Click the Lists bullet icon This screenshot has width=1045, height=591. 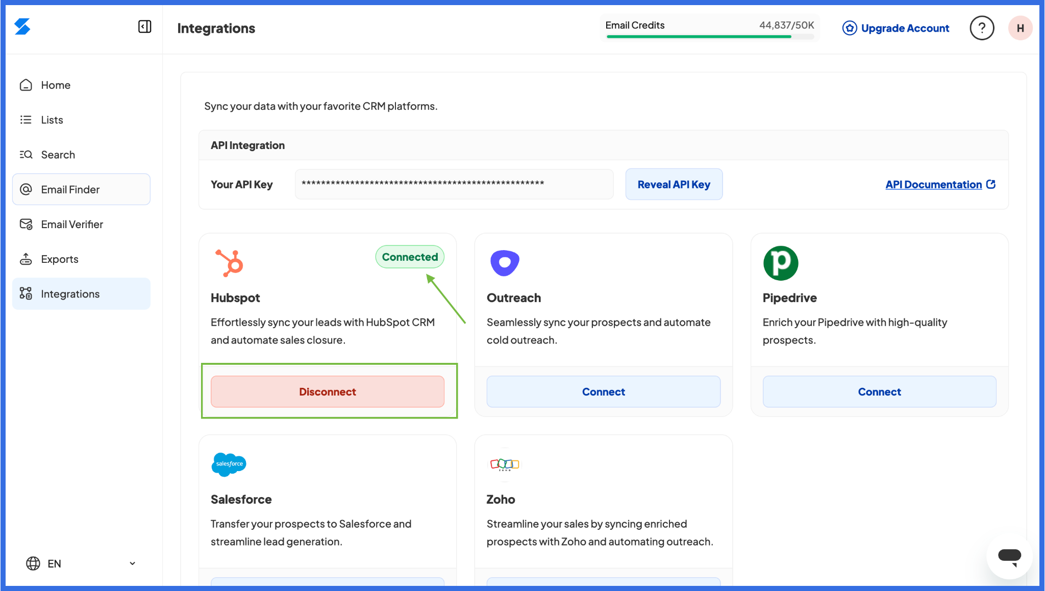coord(26,120)
